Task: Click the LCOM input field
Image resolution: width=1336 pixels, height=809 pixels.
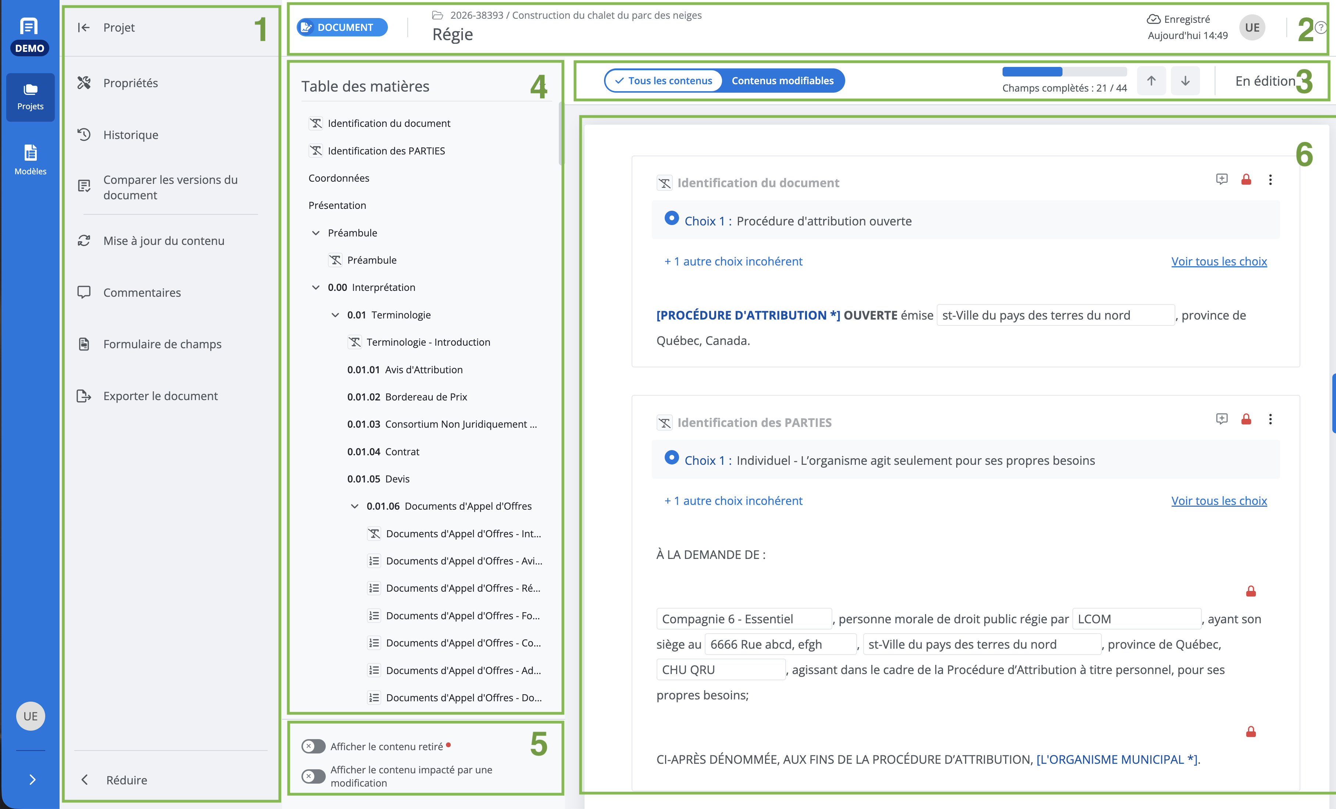Action: coord(1136,619)
